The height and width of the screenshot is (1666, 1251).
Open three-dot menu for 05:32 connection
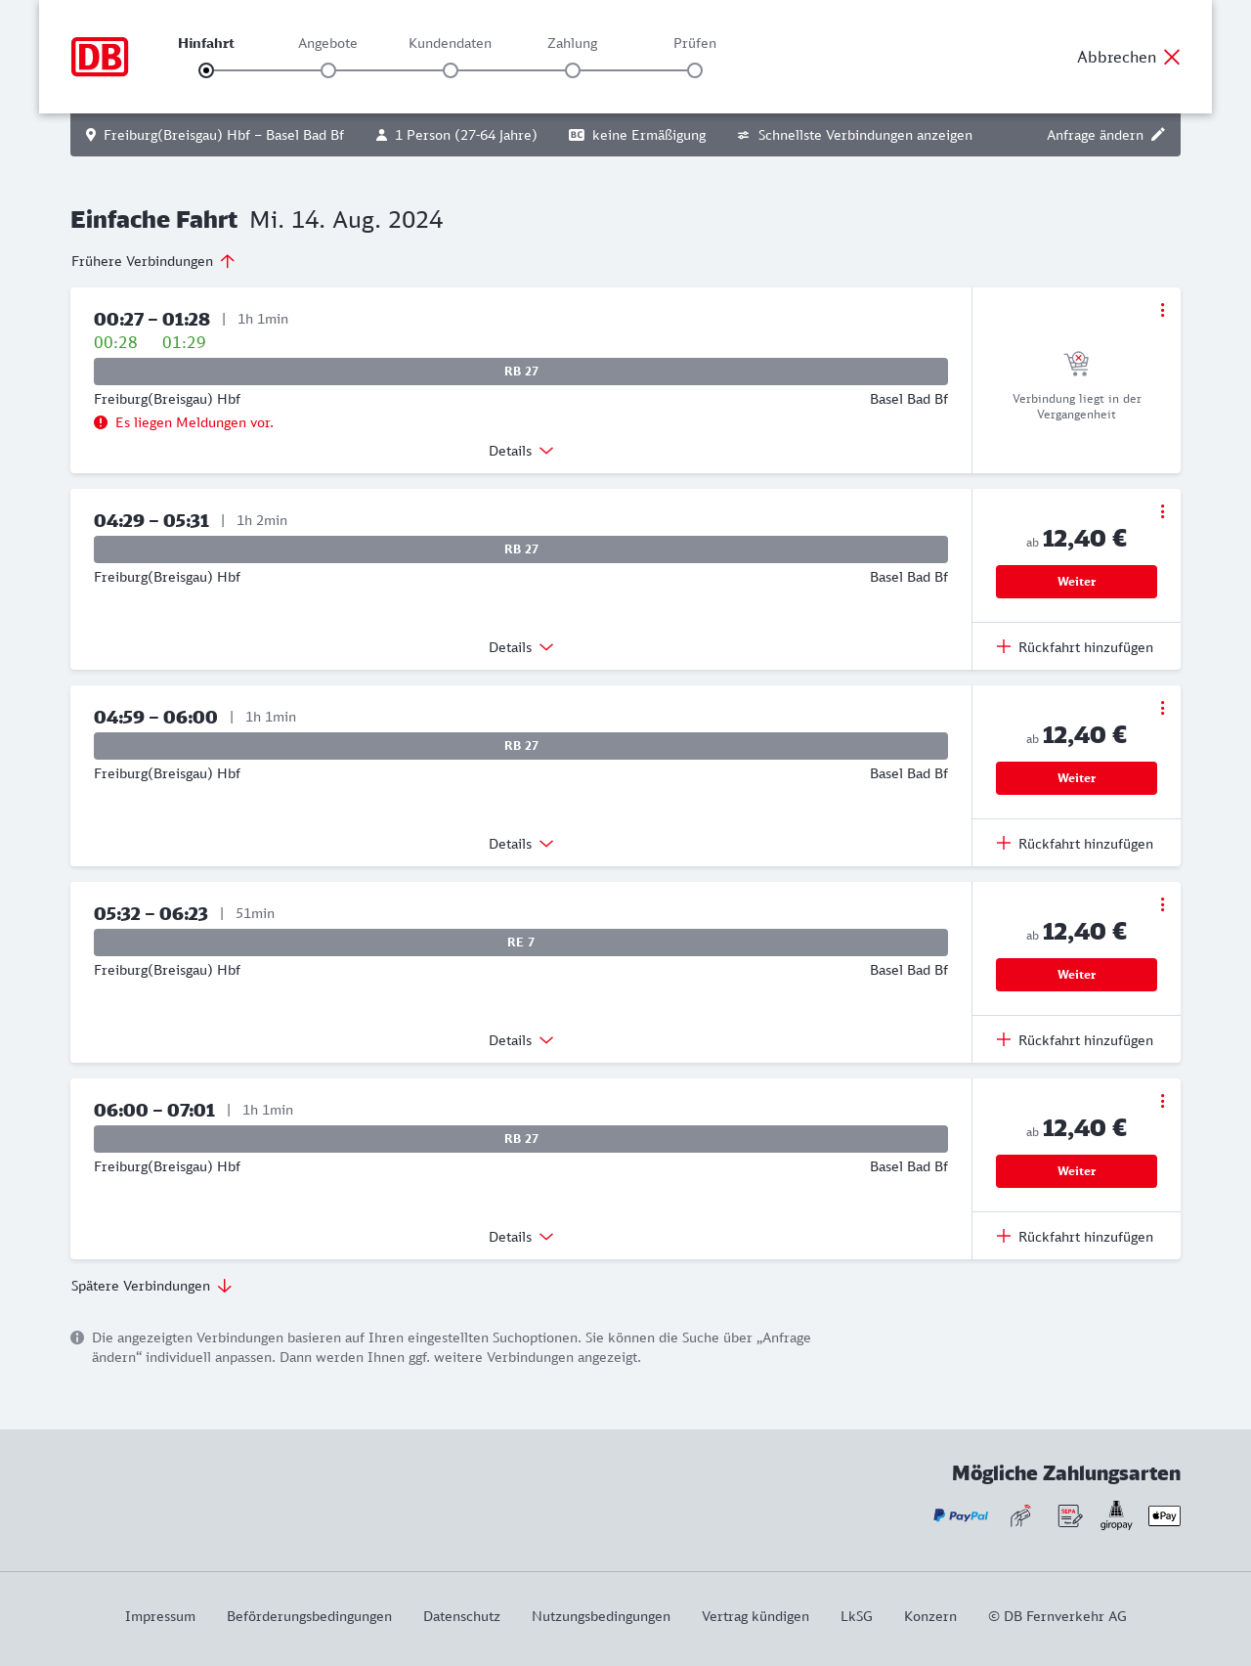[1162, 904]
